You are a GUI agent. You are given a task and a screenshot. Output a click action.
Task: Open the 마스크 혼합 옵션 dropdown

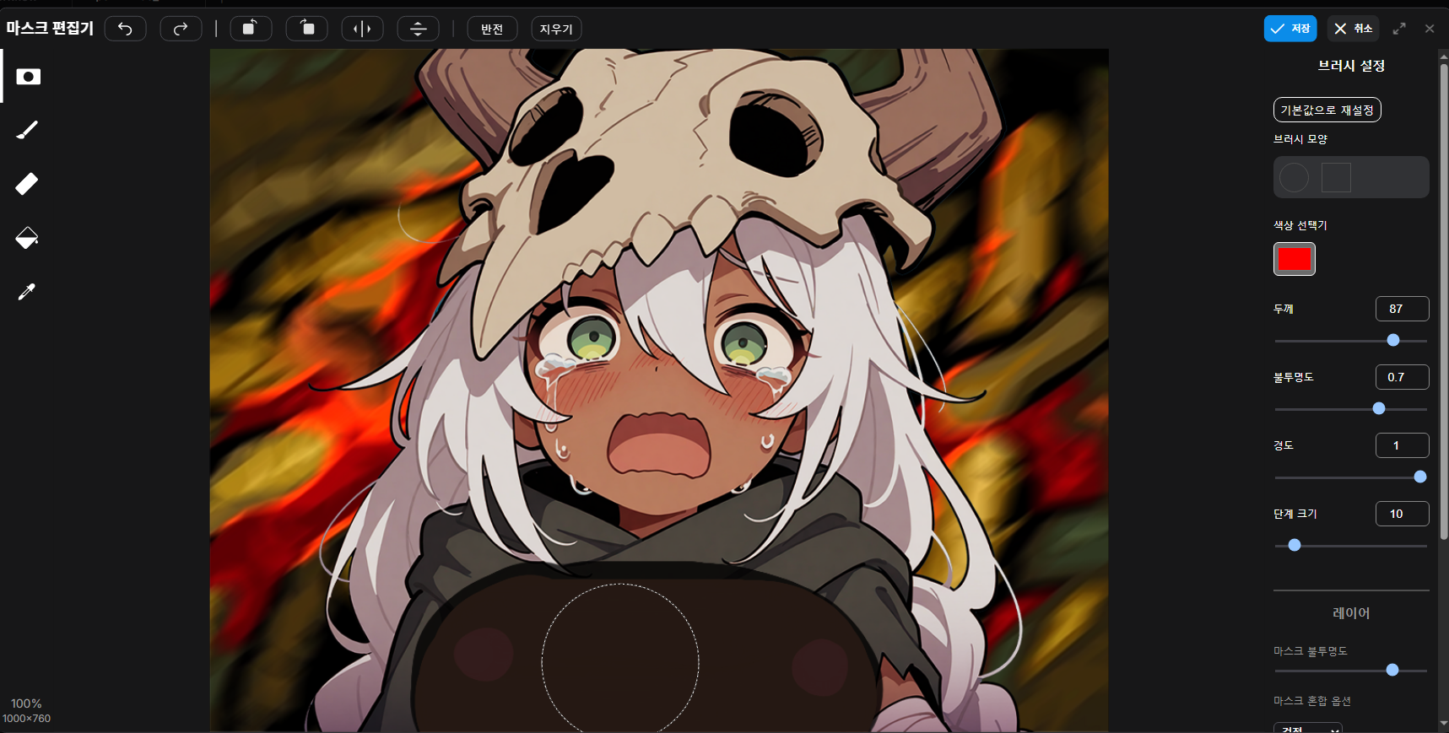[x=1307, y=728]
